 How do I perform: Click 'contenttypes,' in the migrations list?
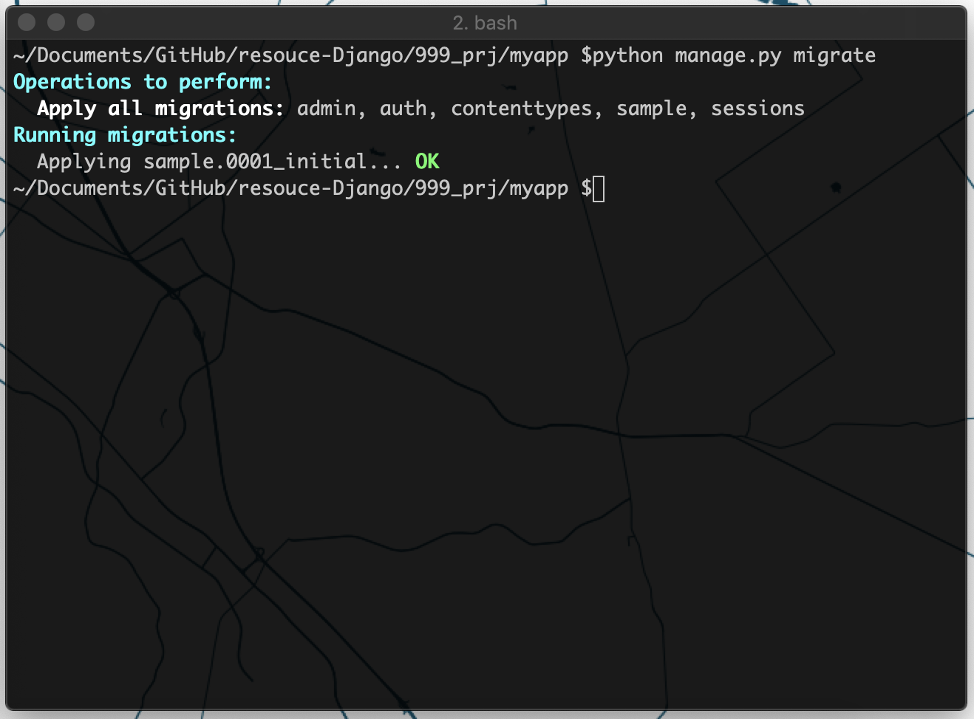point(526,109)
